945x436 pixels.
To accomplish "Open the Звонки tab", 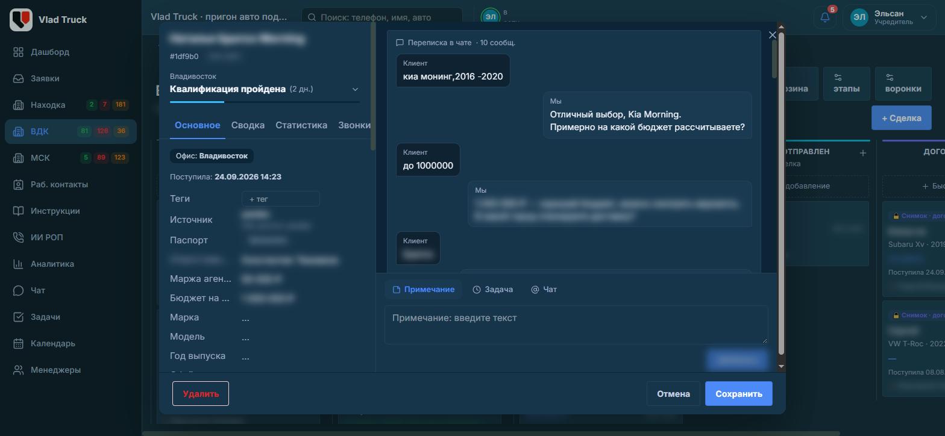I will [354, 125].
